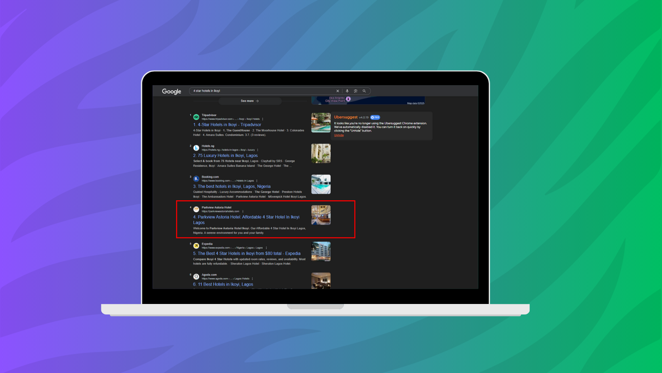Open more options for Booking.com result
Image resolution: width=662 pixels, height=373 pixels.
pyautogui.click(x=257, y=181)
